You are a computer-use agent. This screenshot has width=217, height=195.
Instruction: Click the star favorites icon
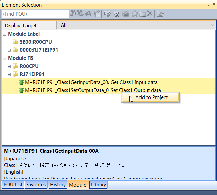135,14
